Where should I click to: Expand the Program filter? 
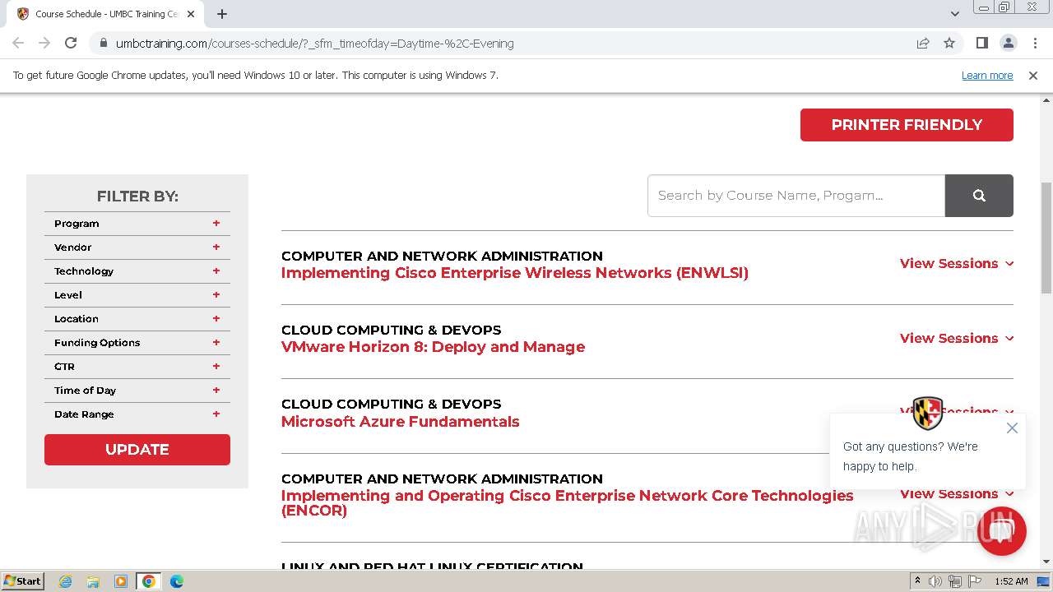point(137,224)
